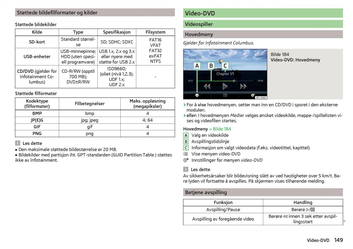Click the 'Video-DVD' green section heading
This screenshot has height=249, width=353.
coord(263,13)
